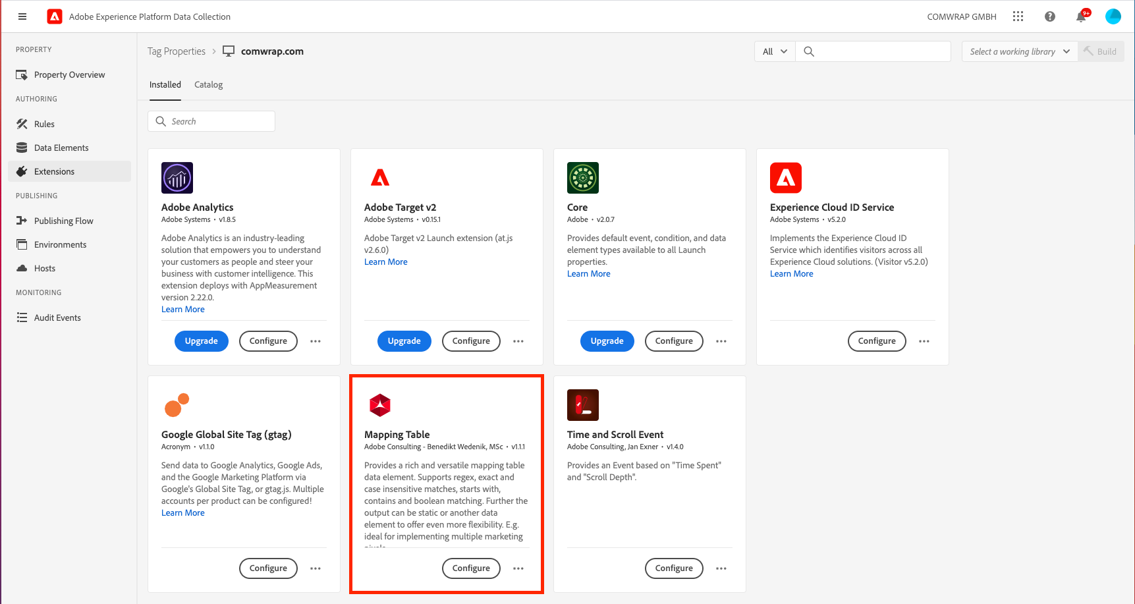Click the search magnifier icon in top bar

pyautogui.click(x=809, y=51)
